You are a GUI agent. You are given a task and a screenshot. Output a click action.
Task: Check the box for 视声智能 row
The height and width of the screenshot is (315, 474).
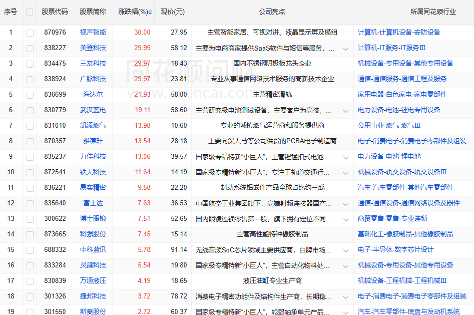coord(30,33)
